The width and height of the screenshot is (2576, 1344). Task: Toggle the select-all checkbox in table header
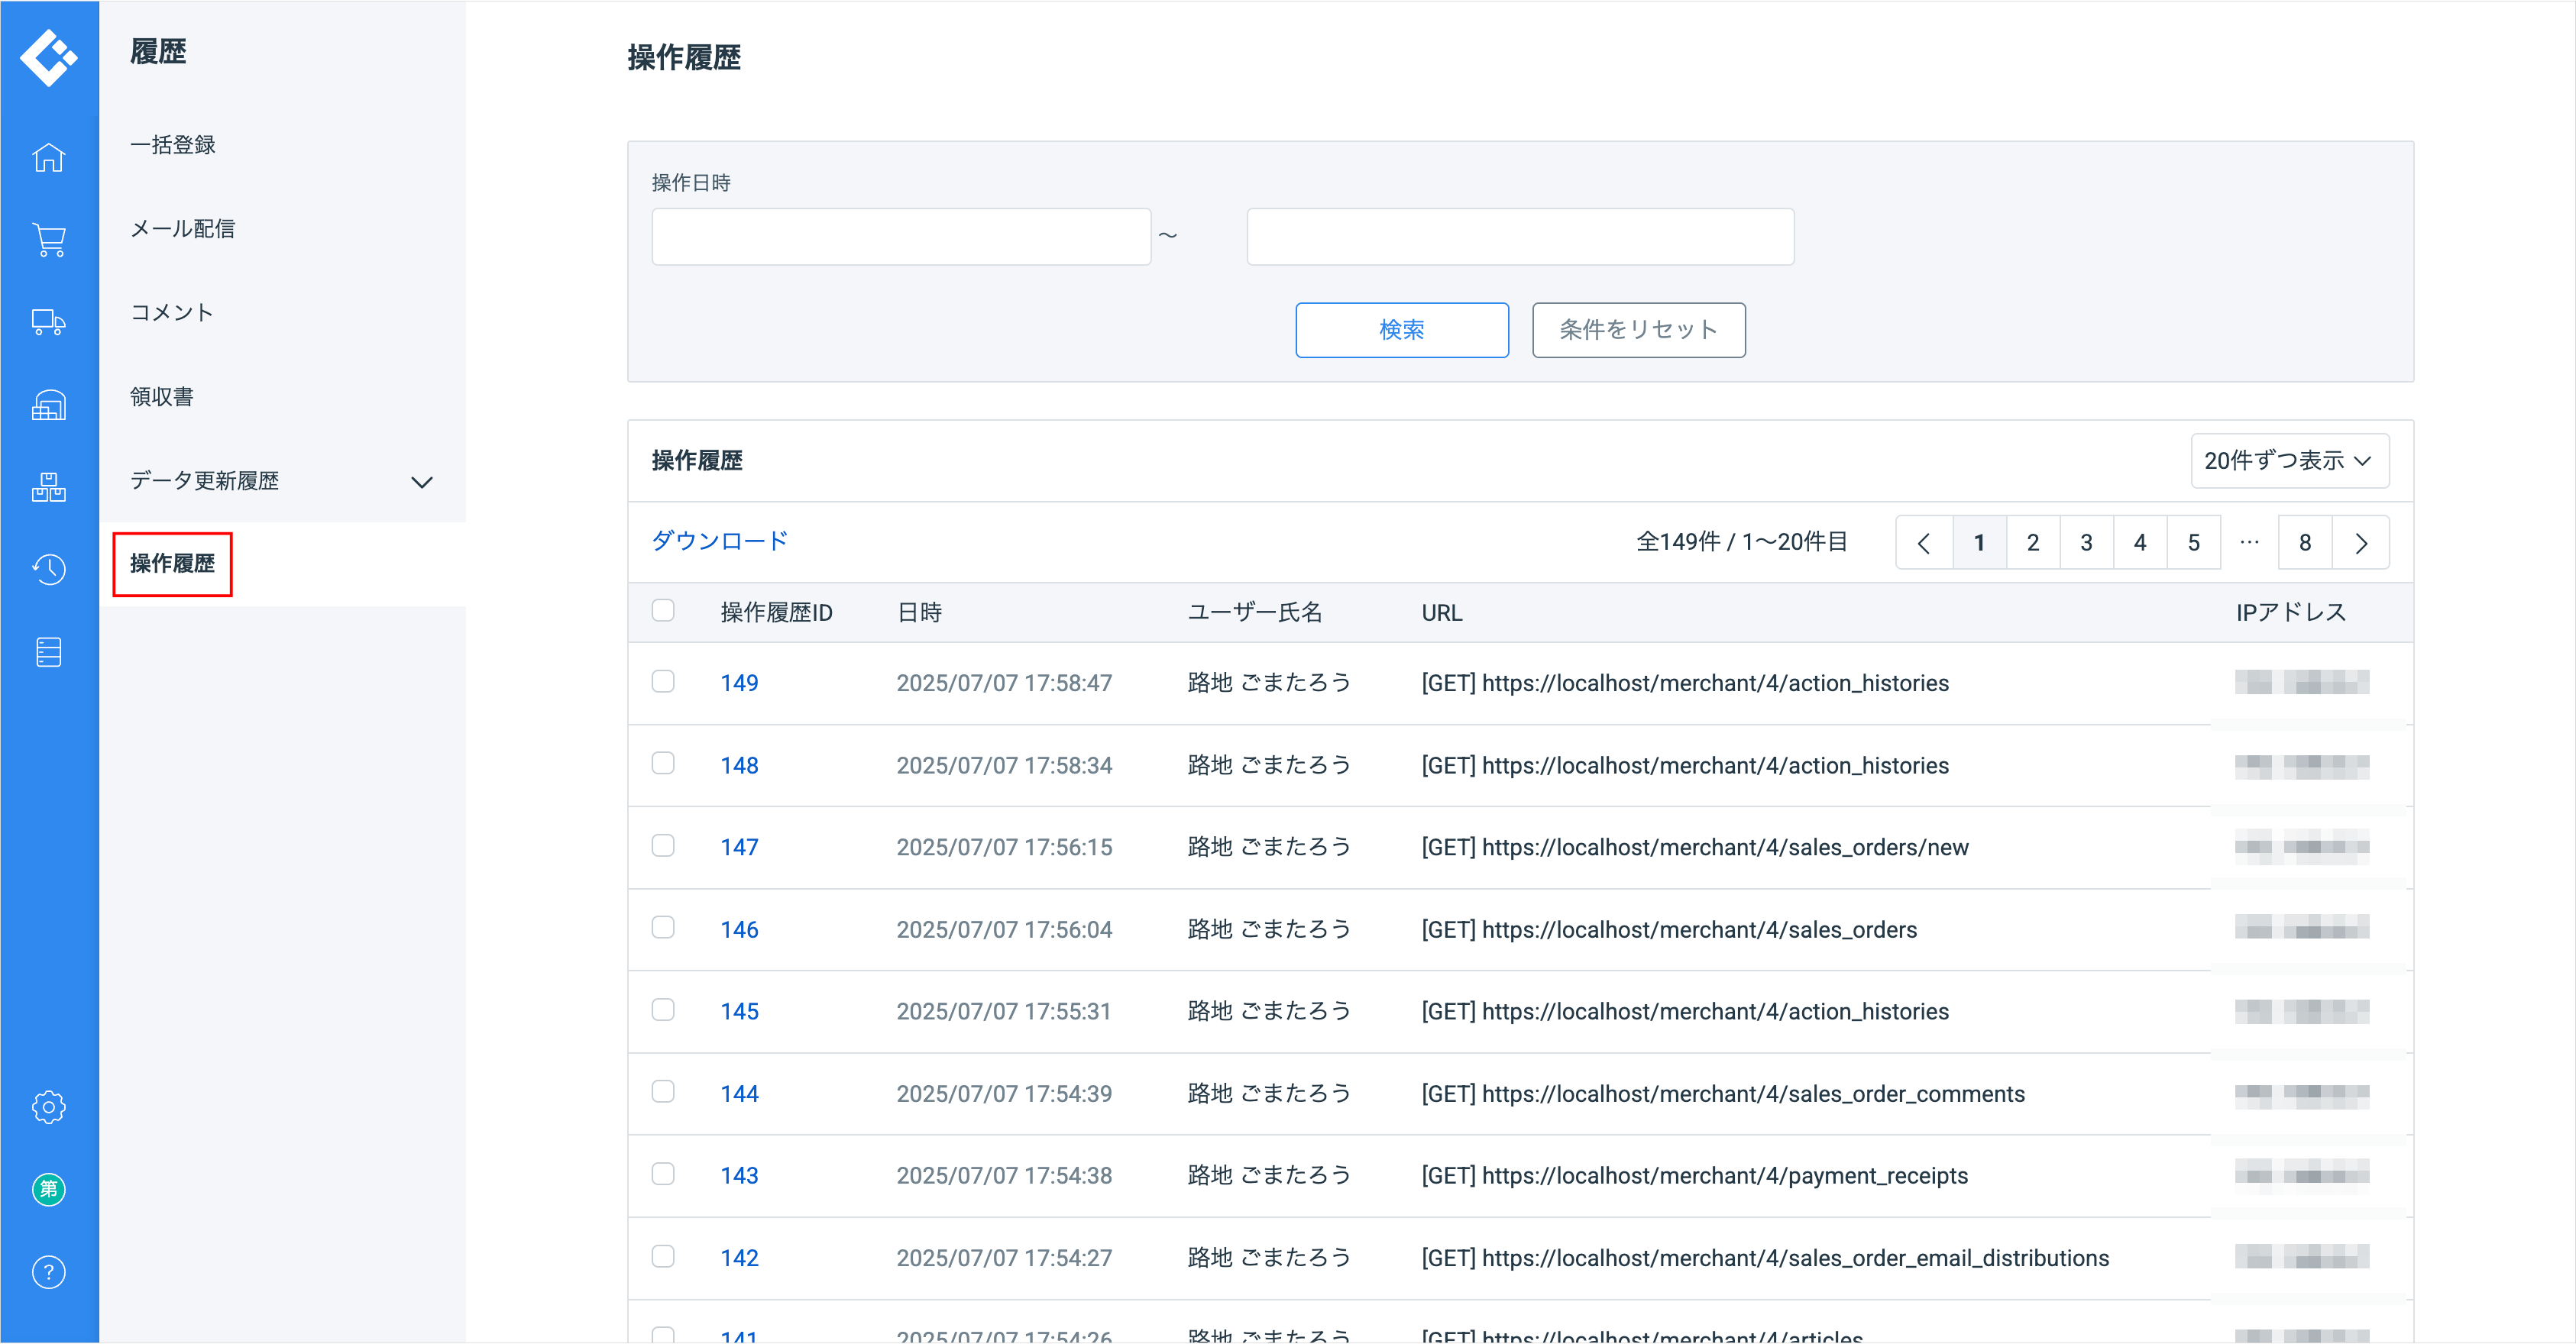click(663, 611)
